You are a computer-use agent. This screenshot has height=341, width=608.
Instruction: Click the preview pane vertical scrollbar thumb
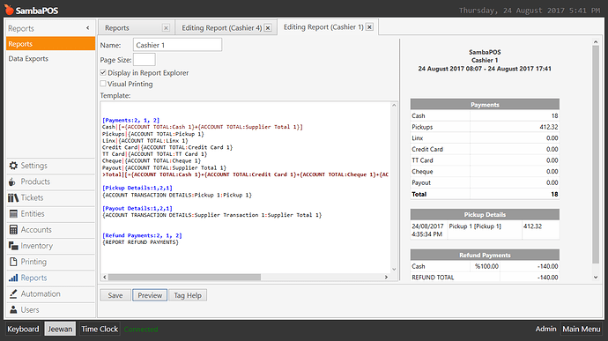tap(596, 155)
